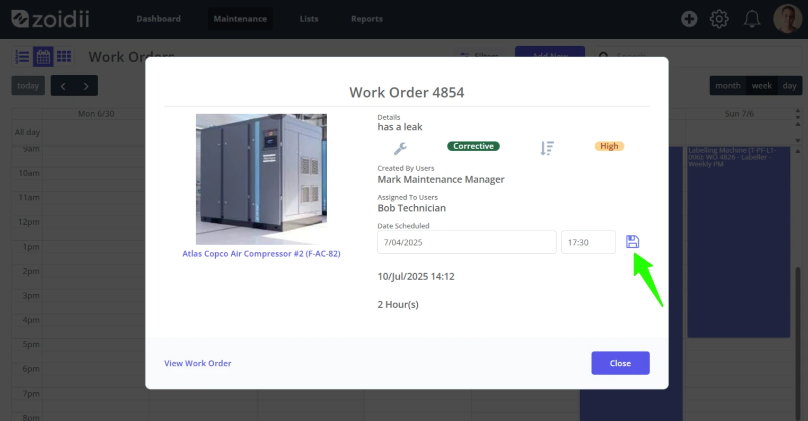Toggle calendar to week view
Image resolution: width=808 pixels, height=421 pixels.
pyautogui.click(x=762, y=85)
